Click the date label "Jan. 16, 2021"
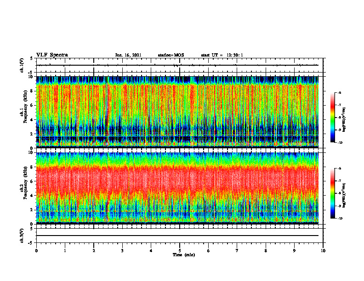This screenshot has width=364, height=281. [128, 55]
